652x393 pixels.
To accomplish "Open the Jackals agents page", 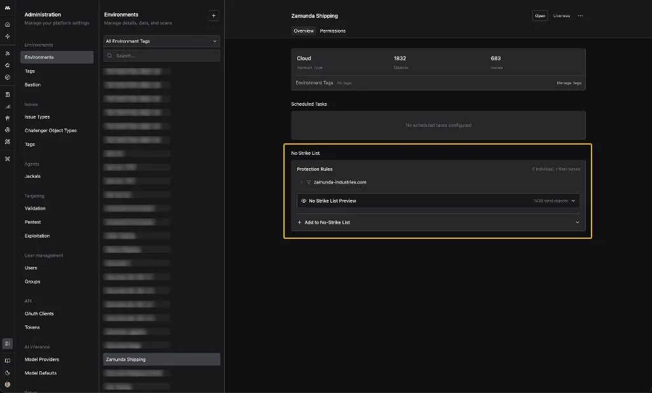I will 32,176.
